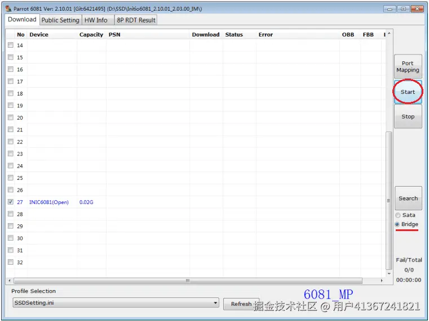Click the 0.02G capacity cell
This screenshot has height=321, width=429.
86,202
